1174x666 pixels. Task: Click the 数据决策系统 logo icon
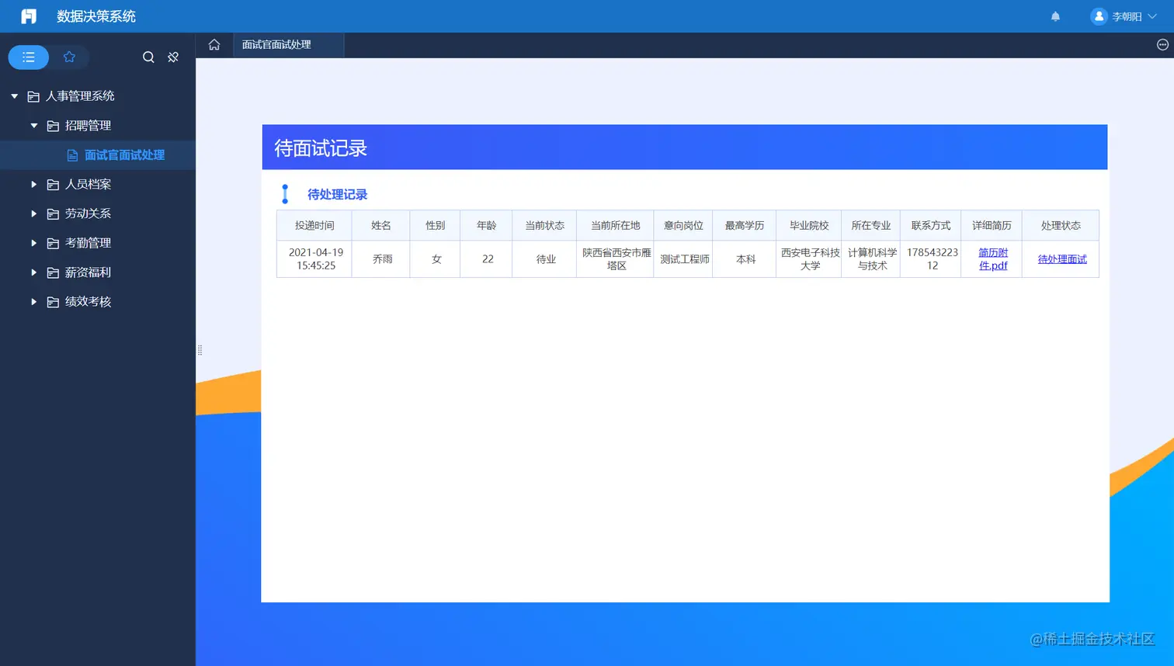pyautogui.click(x=30, y=16)
